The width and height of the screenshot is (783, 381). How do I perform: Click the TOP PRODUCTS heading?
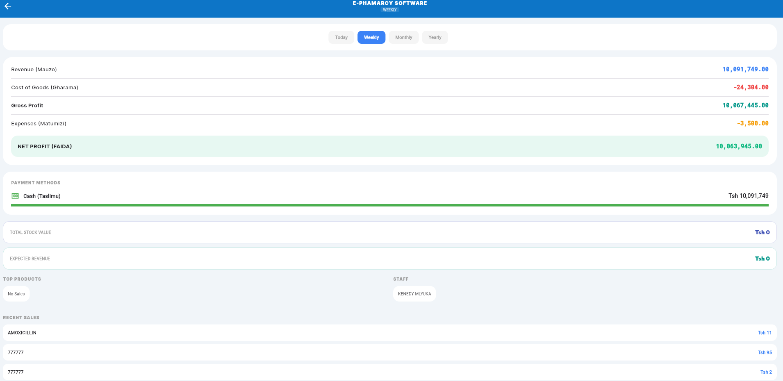pos(22,279)
